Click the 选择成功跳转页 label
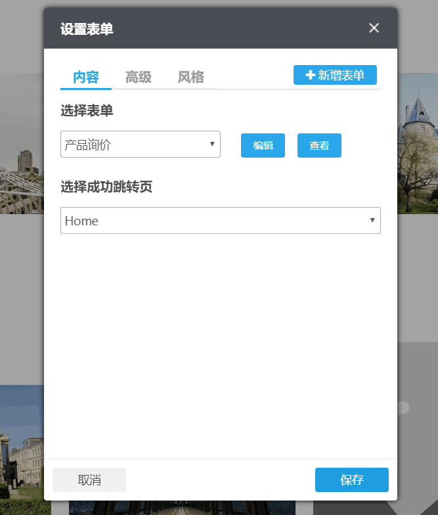Screen dimensions: 438x515 [x=106, y=187]
